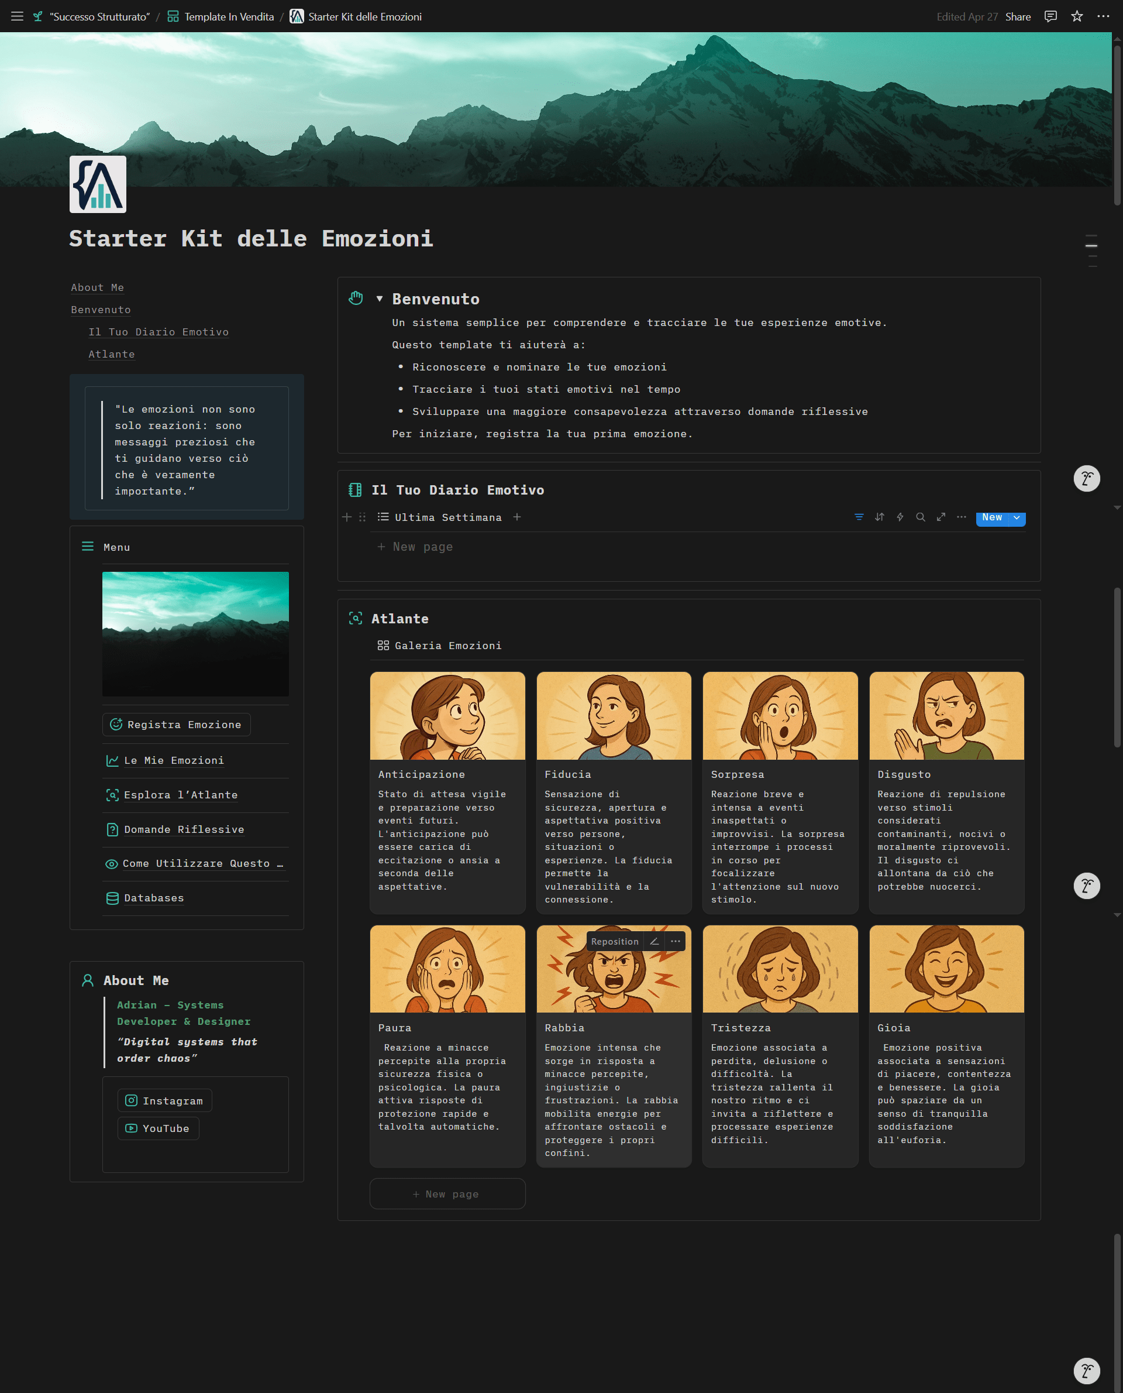Click the blue New button
The width and height of the screenshot is (1123, 1393).
pos(993,517)
